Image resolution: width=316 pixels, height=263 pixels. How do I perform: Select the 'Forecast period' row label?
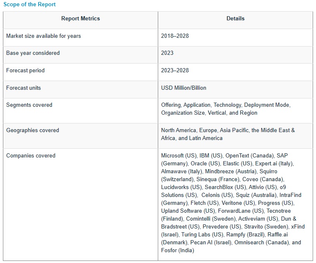point(25,71)
